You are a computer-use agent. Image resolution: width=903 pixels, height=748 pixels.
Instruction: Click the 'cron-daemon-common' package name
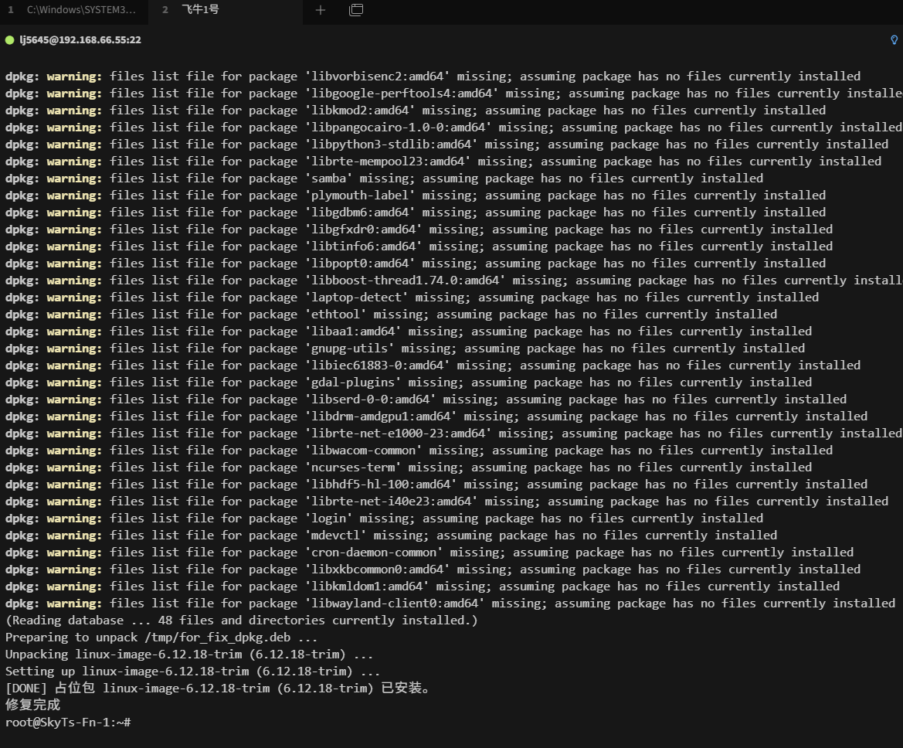374,552
